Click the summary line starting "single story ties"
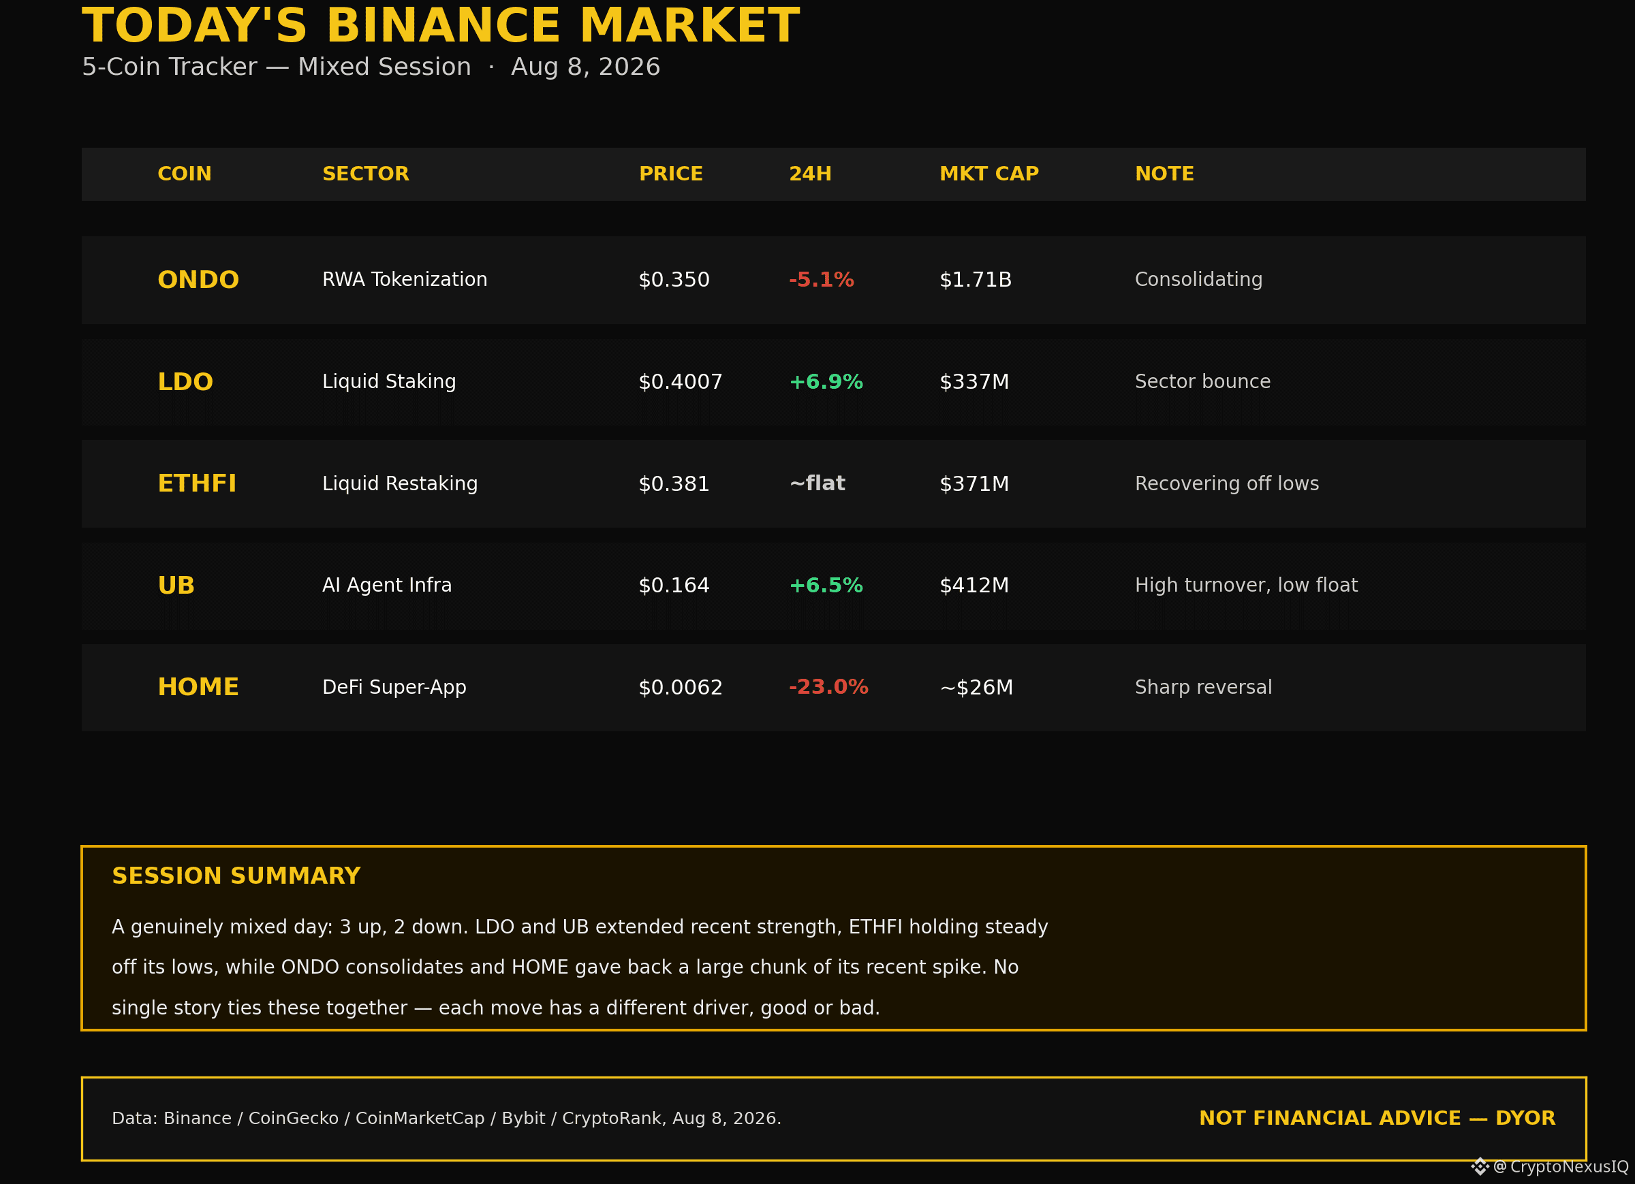Image resolution: width=1635 pixels, height=1184 pixels. pyautogui.click(x=496, y=1008)
